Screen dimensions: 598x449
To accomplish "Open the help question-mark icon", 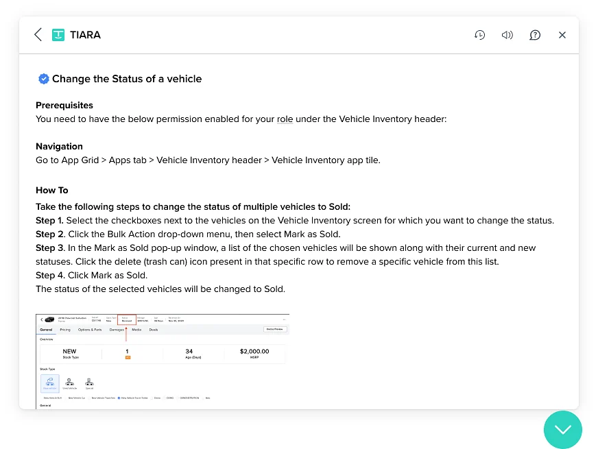I will pyautogui.click(x=535, y=35).
